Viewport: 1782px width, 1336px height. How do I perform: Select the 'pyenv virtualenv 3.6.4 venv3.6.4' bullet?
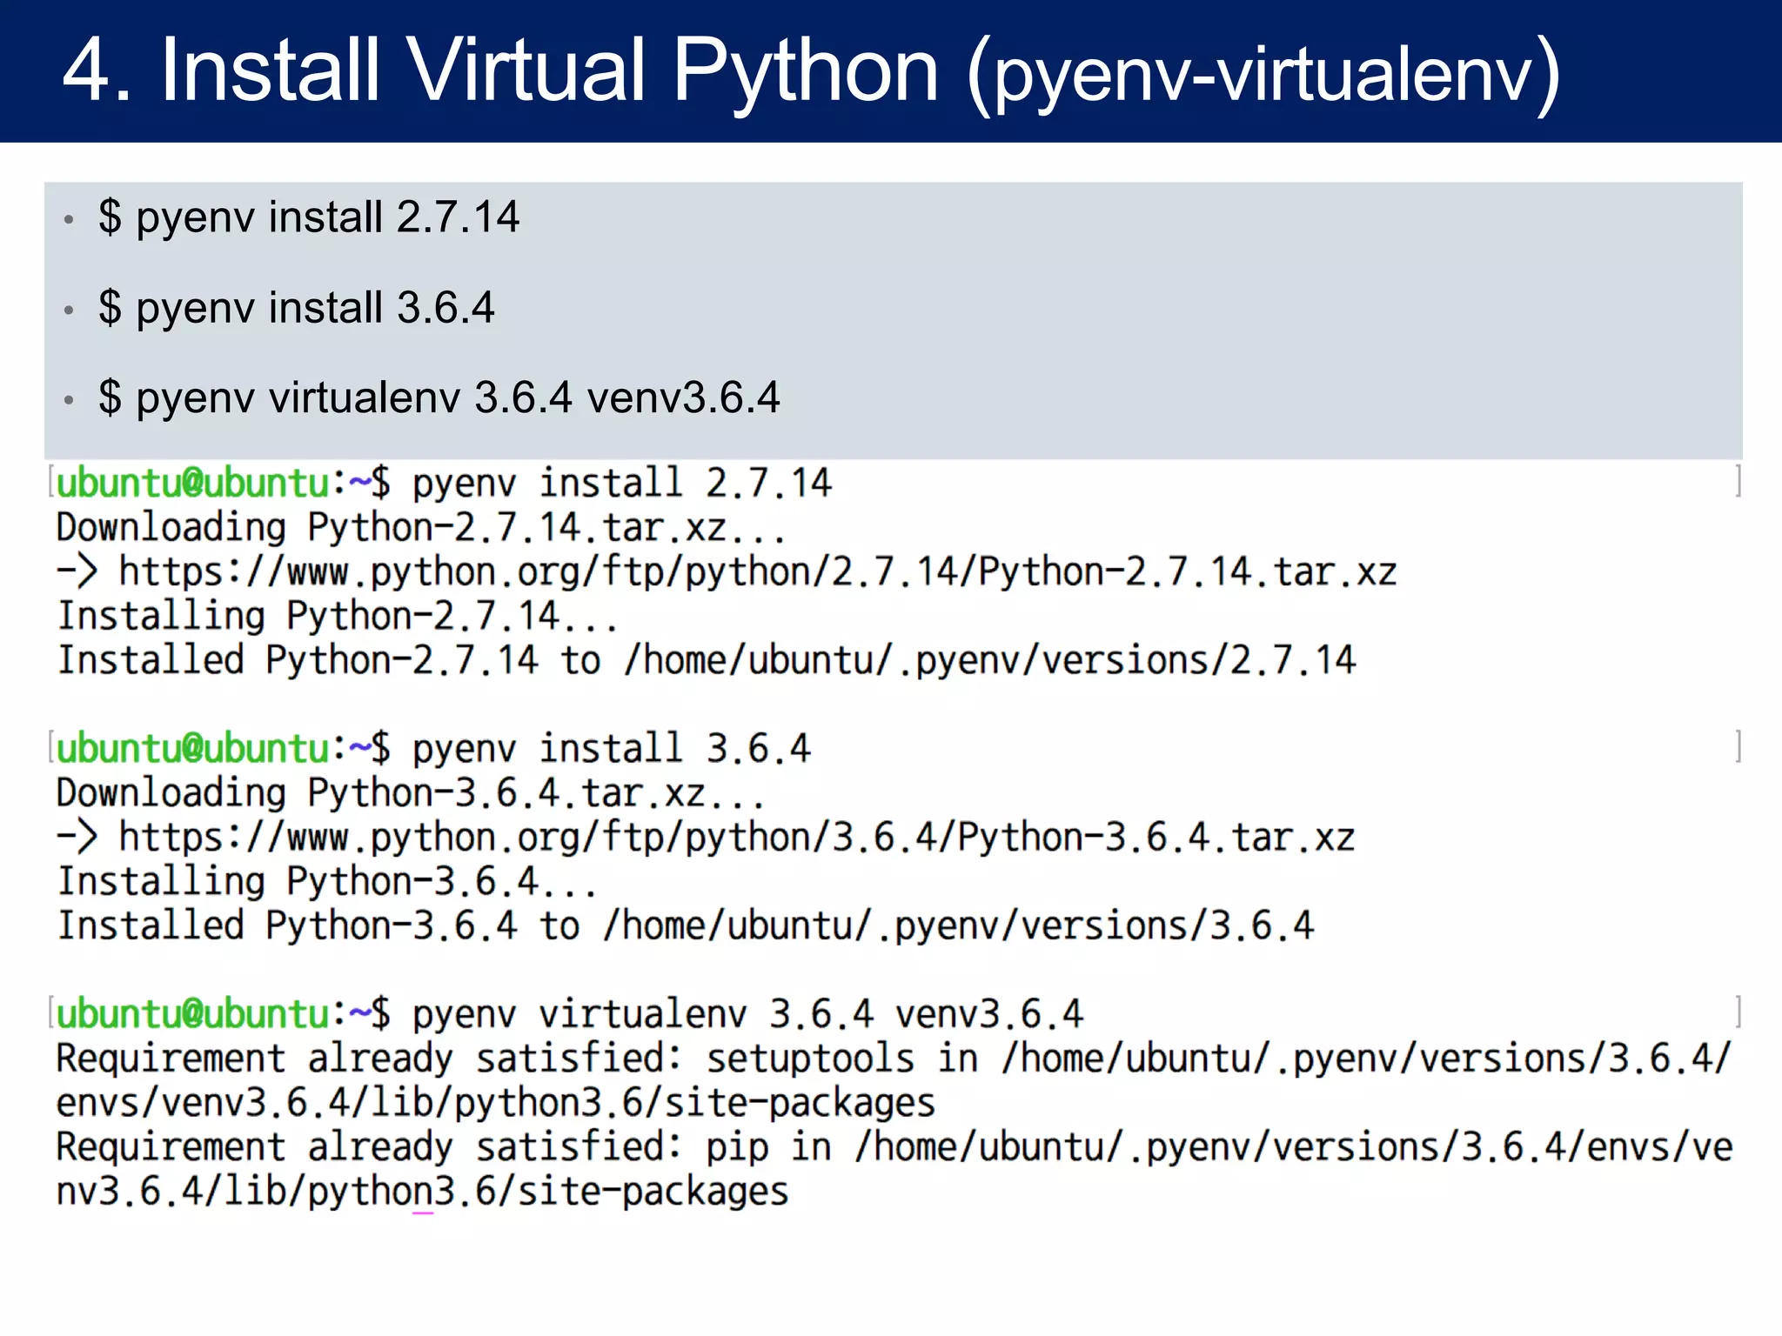pyautogui.click(x=439, y=398)
